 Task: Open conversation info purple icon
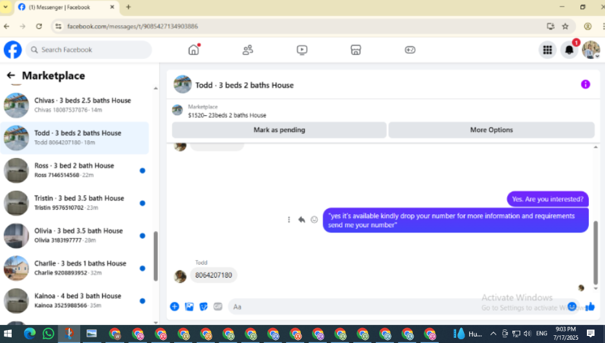(586, 85)
